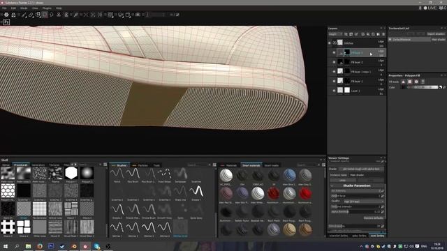The width and height of the screenshot is (447, 251).
Task: Open File Explorer from taskbar
Action: [28, 246]
